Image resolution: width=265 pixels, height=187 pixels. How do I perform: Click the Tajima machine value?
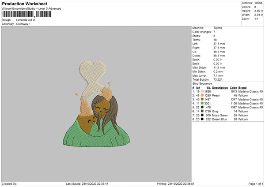[x=218, y=27]
